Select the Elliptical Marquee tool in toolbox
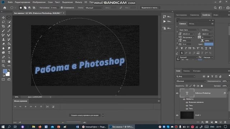The image size is (230, 129). click(x=9, y=18)
